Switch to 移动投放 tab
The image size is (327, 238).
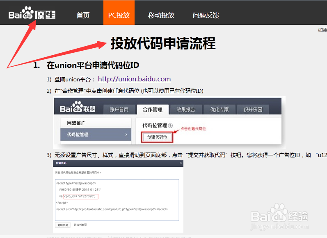pyautogui.click(x=161, y=15)
